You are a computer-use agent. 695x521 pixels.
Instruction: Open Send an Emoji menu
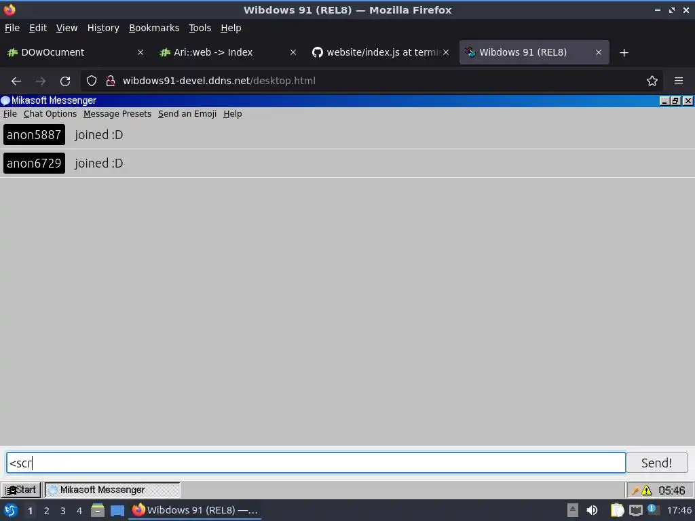(x=187, y=114)
